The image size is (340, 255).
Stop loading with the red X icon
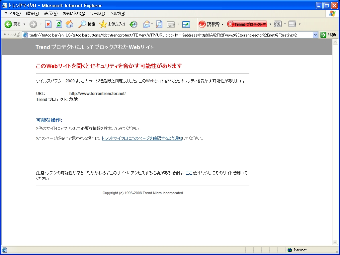click(x=48, y=24)
